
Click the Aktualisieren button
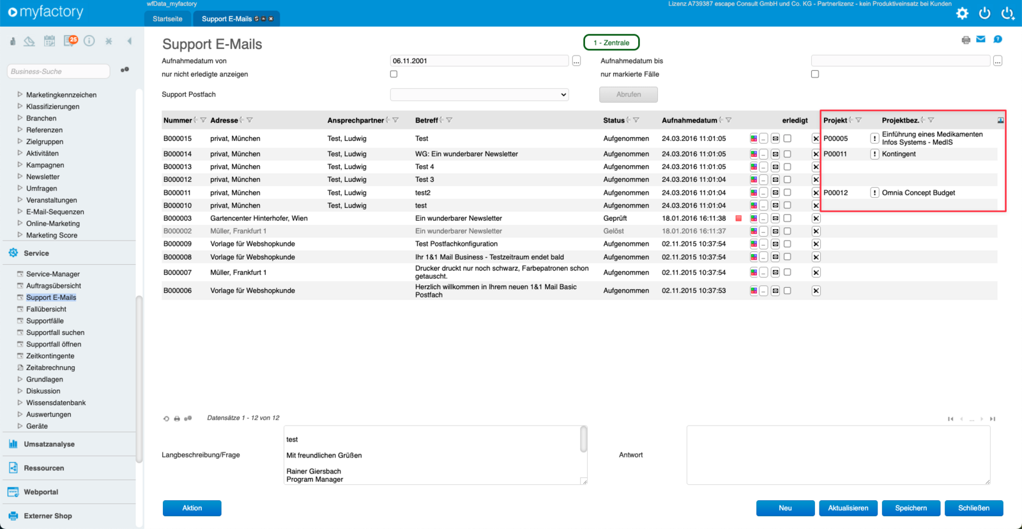coord(848,508)
